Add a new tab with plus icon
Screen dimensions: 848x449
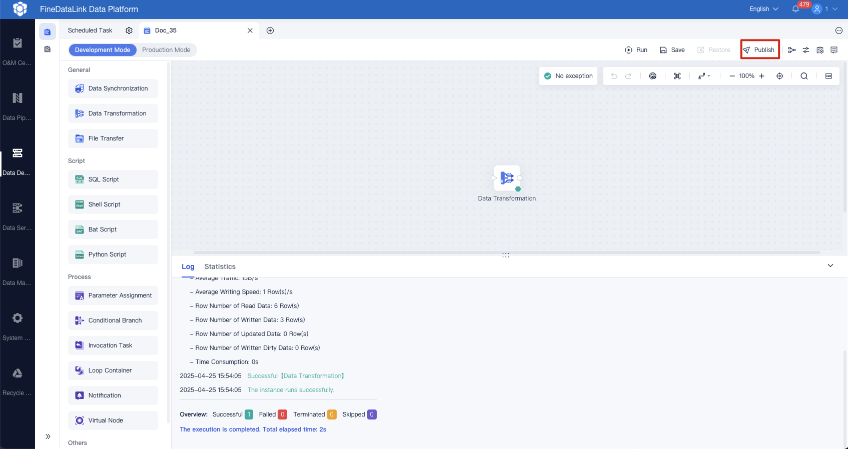[270, 30]
